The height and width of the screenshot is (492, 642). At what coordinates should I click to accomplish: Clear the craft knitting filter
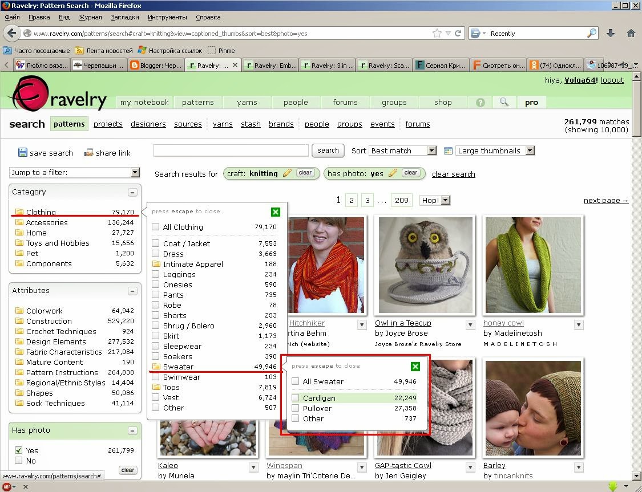[x=305, y=173]
